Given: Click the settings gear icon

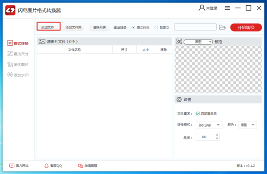Looking at the screenshot, I should tap(179, 99).
